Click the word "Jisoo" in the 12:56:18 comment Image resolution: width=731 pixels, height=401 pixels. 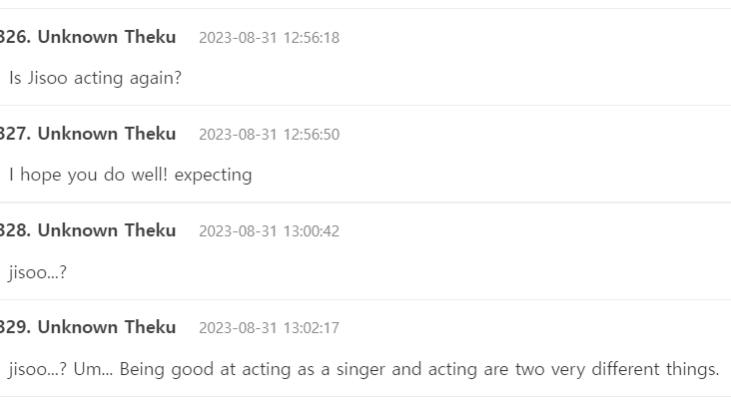click(x=47, y=78)
